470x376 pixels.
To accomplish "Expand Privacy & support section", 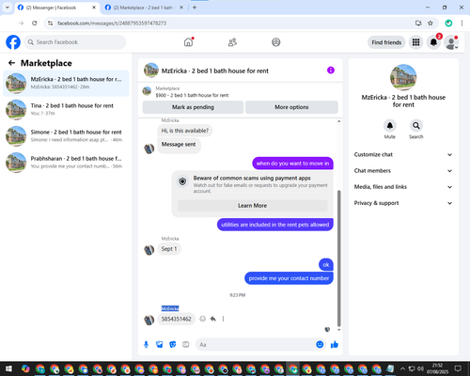I will [x=403, y=203].
